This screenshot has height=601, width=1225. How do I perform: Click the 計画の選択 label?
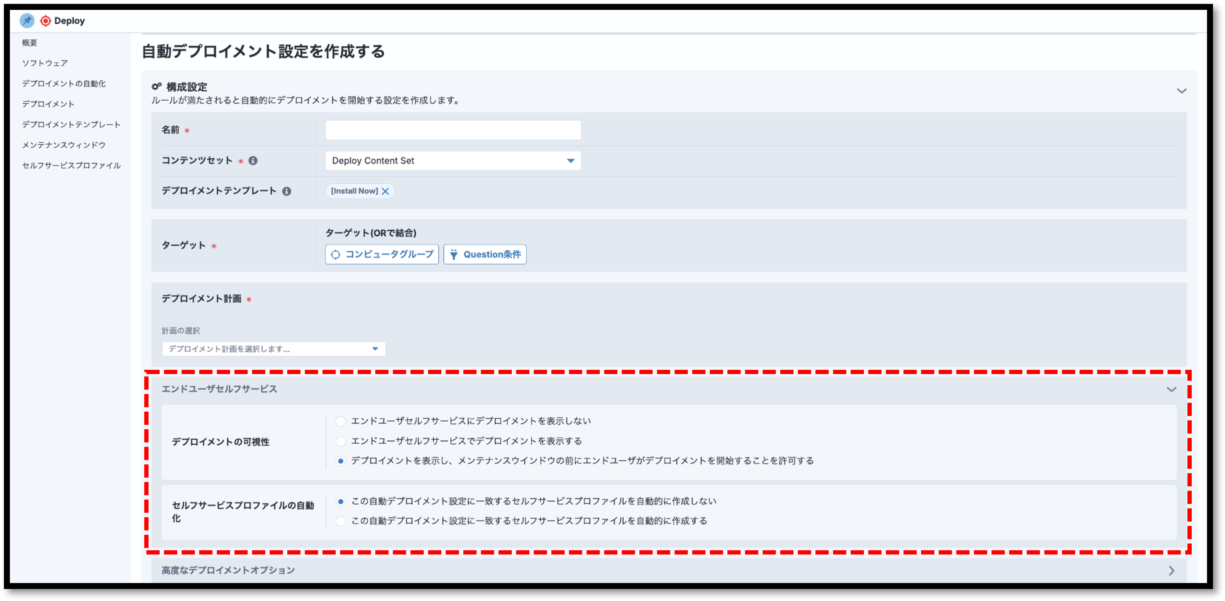click(181, 331)
